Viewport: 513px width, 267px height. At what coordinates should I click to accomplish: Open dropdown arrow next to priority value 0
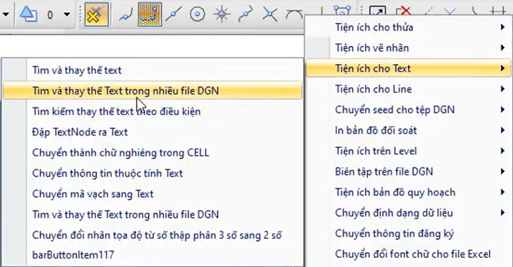coord(67,15)
